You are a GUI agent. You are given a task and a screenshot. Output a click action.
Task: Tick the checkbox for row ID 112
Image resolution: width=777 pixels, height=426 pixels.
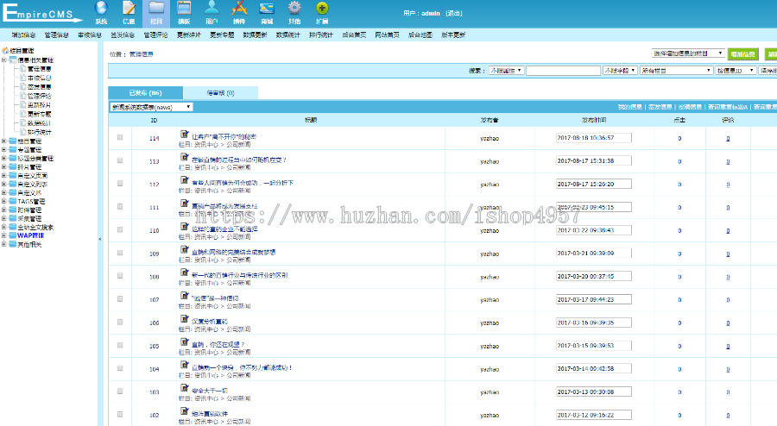[120, 184]
